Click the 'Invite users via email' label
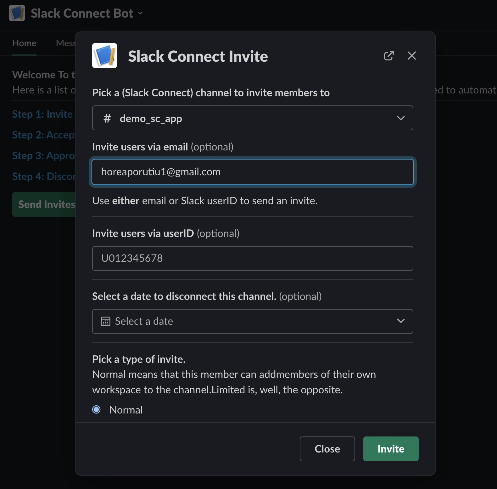 [140, 147]
